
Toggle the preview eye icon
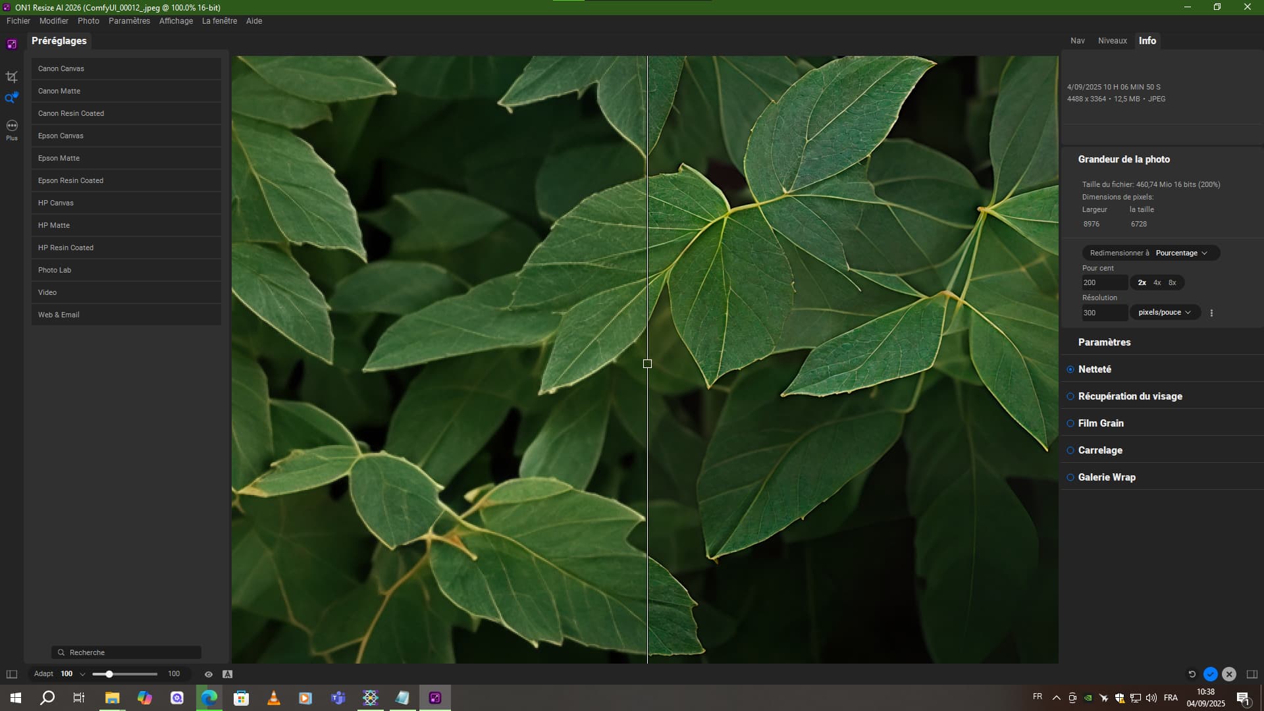coord(209,674)
